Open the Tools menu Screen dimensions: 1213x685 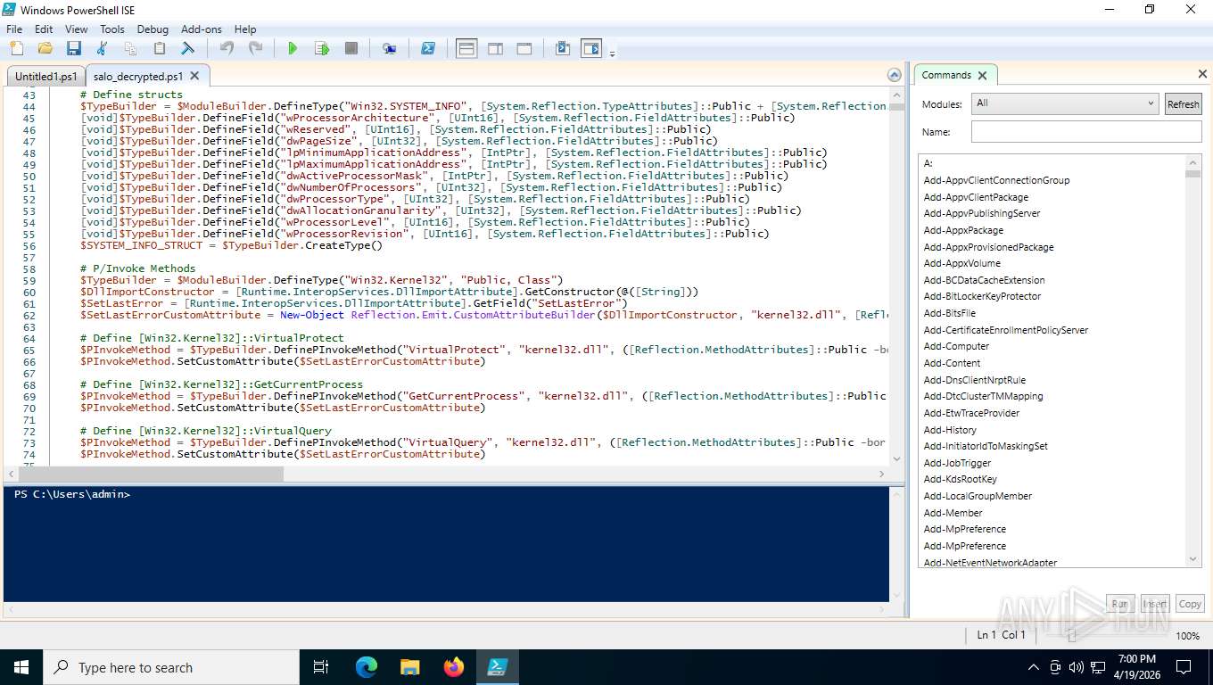click(112, 29)
